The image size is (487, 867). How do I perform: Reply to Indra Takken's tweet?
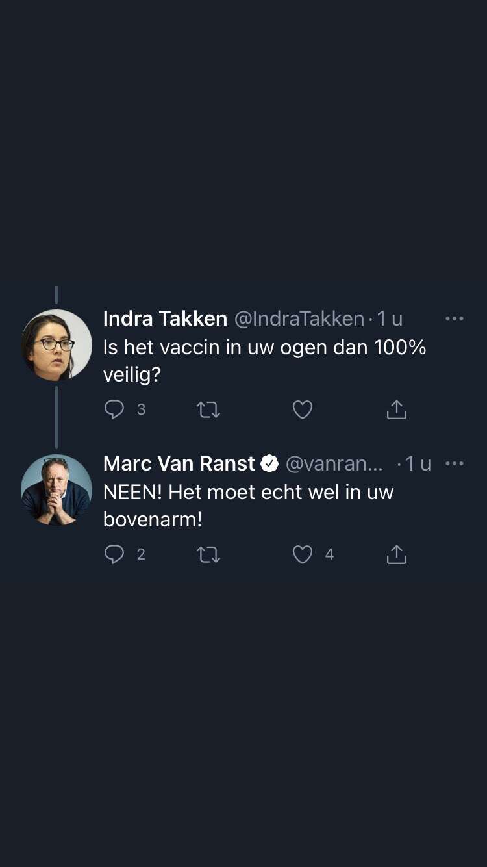[x=114, y=409]
